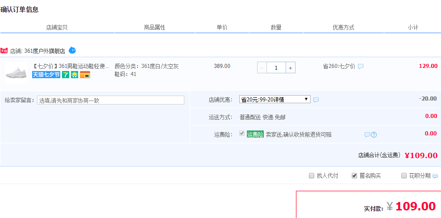Click the 天猫七夕节 promotion badge

(x=46, y=75)
